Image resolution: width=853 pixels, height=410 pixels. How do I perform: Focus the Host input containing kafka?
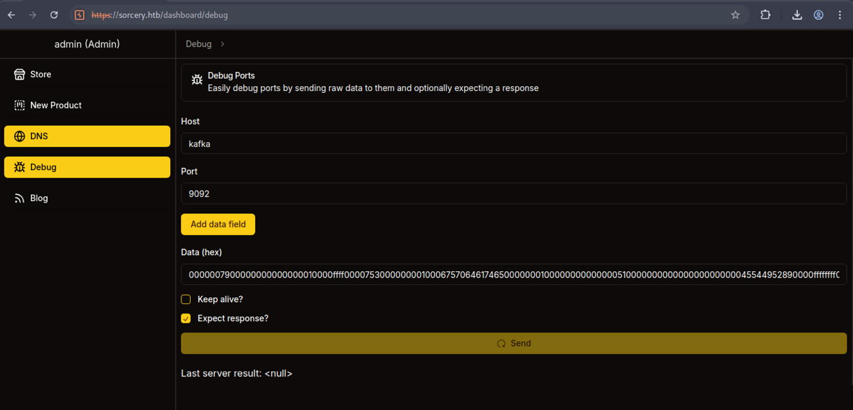pos(513,144)
